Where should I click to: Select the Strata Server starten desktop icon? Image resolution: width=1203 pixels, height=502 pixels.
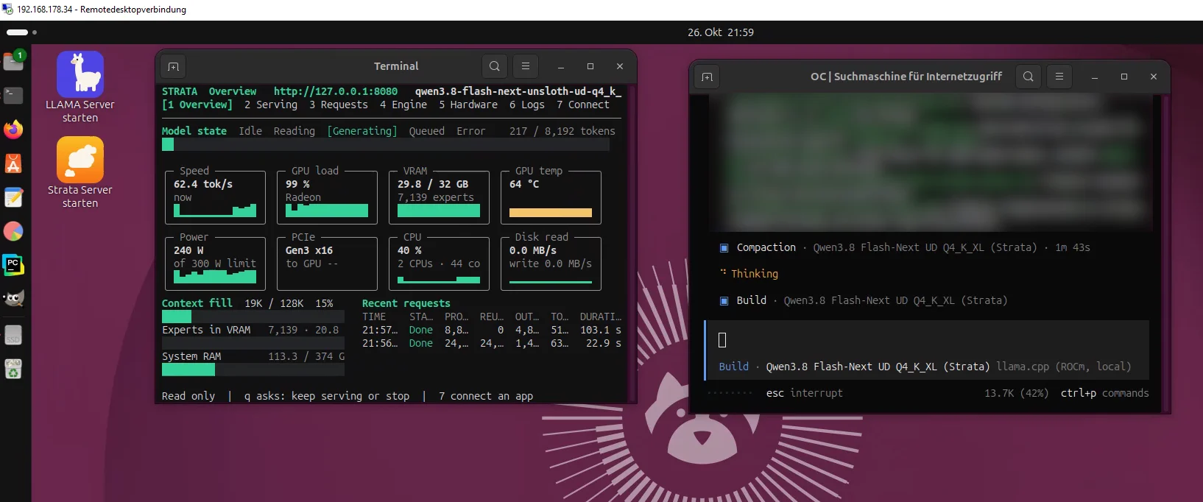pyautogui.click(x=80, y=173)
